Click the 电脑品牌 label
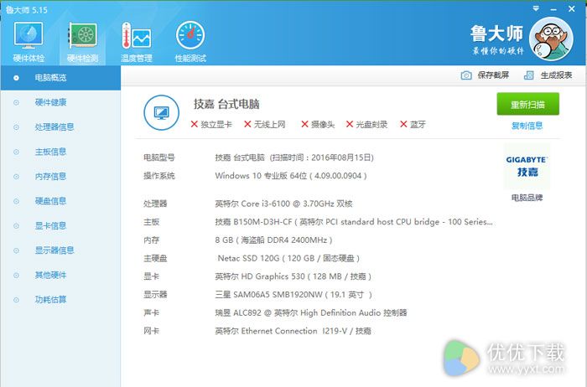 click(527, 198)
